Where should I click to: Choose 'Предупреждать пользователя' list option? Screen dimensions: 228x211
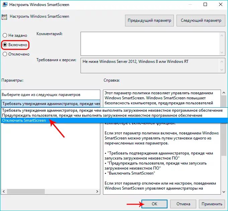click(x=114, y=115)
